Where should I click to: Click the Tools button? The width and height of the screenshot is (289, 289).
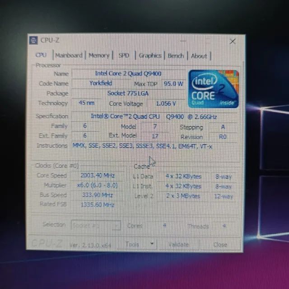pos(132,244)
